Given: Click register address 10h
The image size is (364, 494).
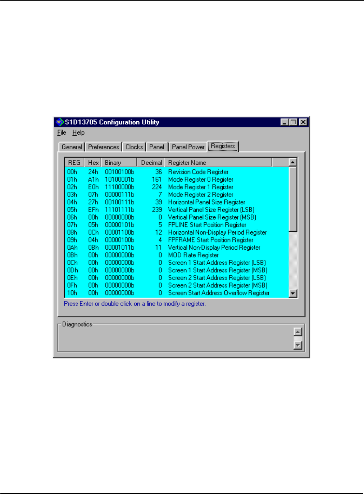Looking at the screenshot, I should click(72, 293).
